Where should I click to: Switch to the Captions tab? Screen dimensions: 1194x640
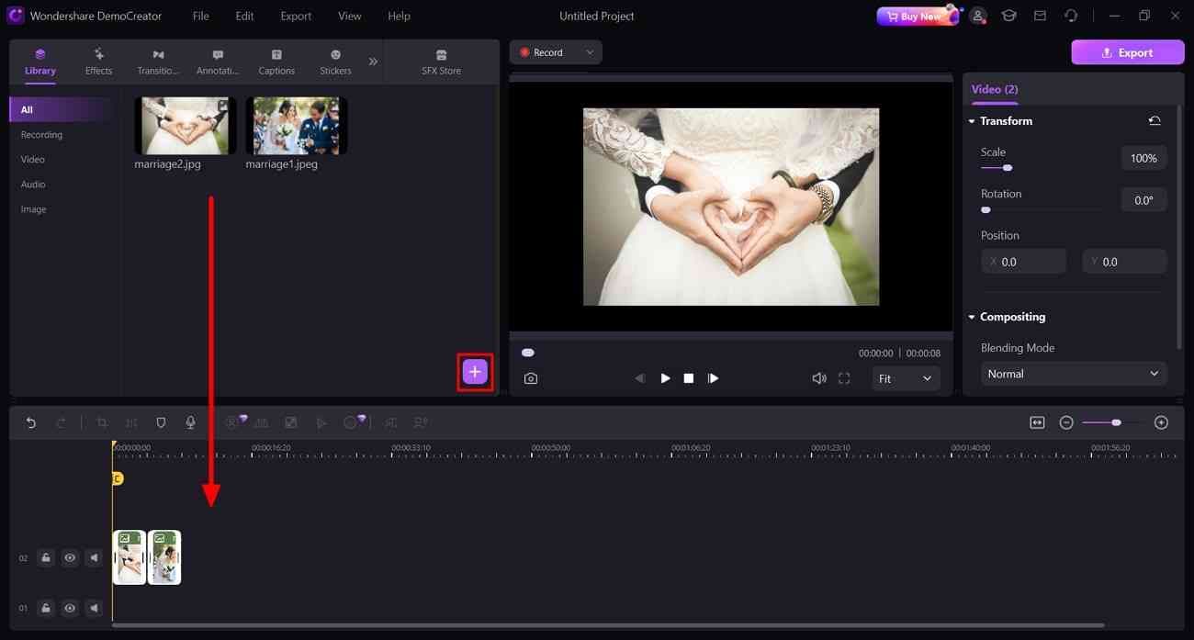[276, 62]
